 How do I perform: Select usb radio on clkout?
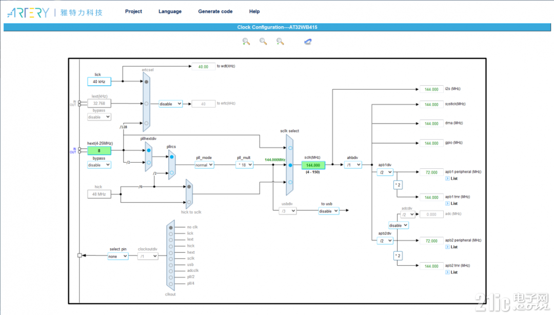[171, 265]
